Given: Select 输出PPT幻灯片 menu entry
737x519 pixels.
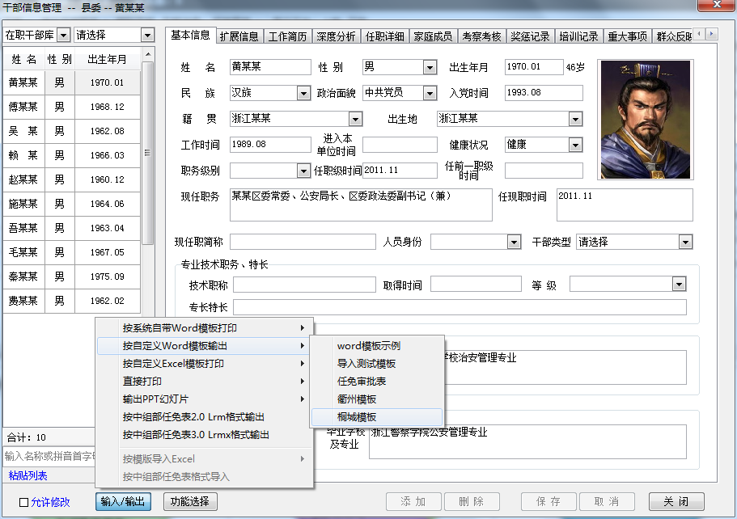Looking at the screenshot, I should click(156, 399).
